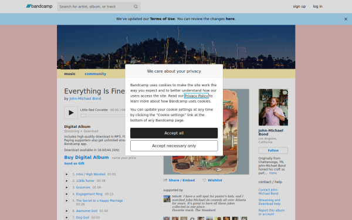Add album via Wishlist link
The width and height of the screenshot is (352, 220).
pos(215,180)
